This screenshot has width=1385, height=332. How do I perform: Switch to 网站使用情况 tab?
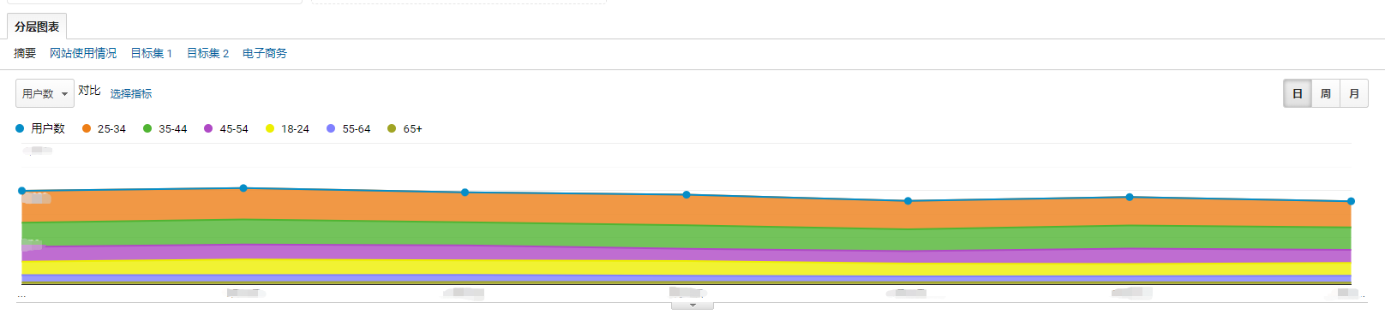click(83, 53)
